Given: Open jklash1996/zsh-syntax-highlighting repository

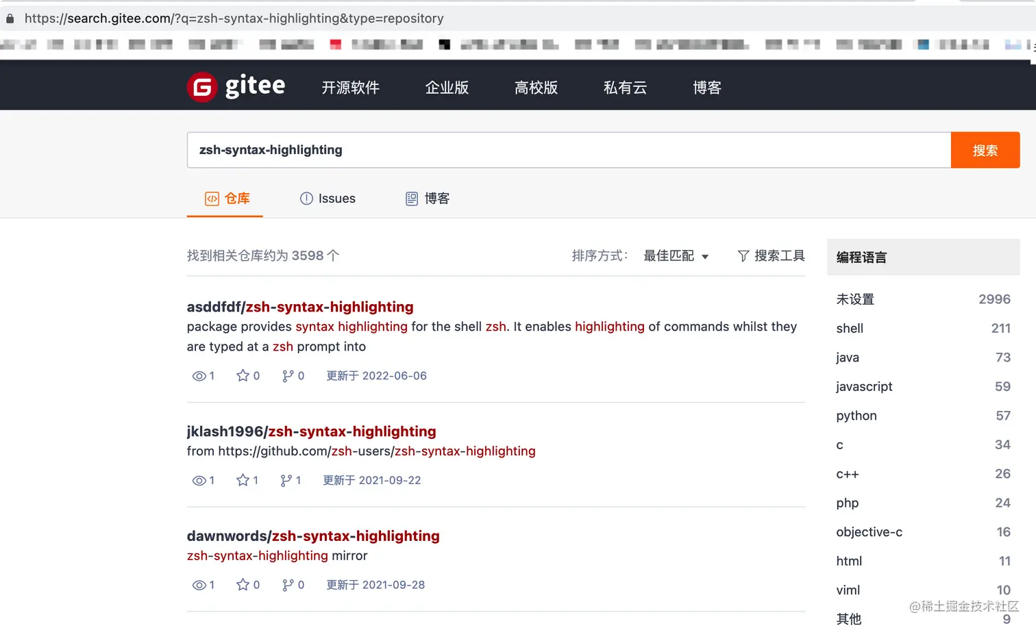Looking at the screenshot, I should [x=312, y=431].
